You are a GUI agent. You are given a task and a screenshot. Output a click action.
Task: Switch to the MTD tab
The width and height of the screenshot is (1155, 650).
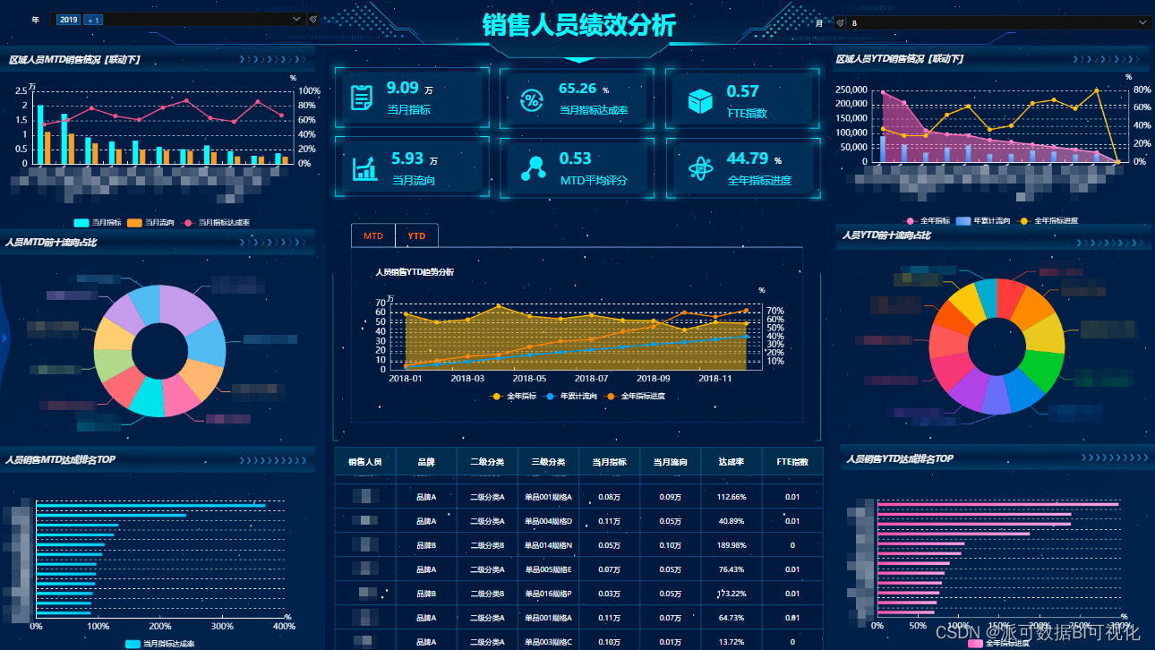(x=373, y=234)
